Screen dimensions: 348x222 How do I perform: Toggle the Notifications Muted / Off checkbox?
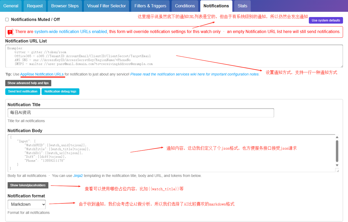pyautogui.click(x=7, y=20)
